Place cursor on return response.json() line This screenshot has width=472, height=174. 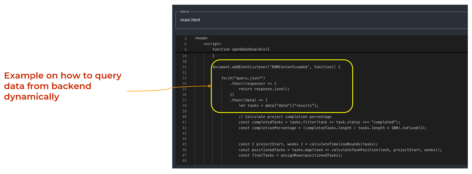tap(264, 89)
